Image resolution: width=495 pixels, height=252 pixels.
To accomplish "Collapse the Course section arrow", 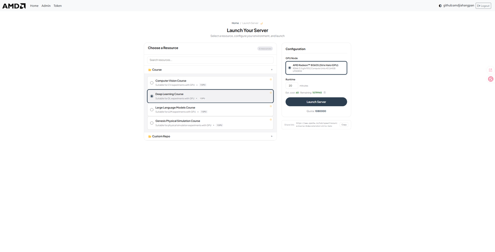I will [x=272, y=70].
